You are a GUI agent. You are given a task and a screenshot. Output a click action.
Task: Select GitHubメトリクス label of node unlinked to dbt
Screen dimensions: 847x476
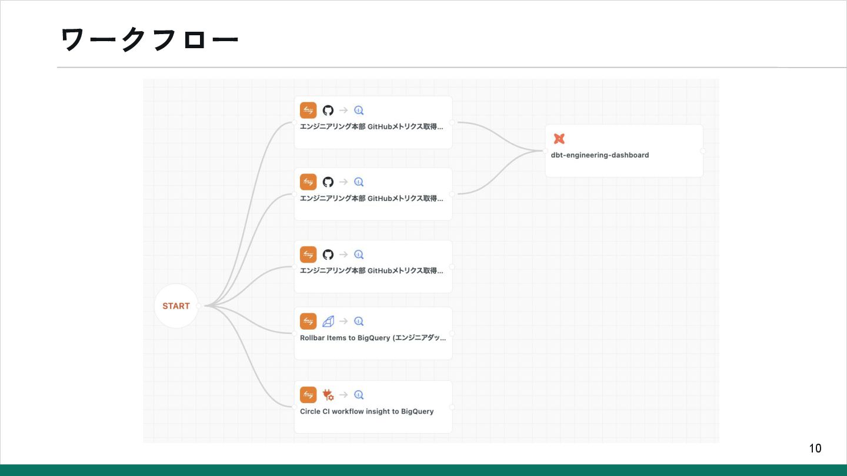click(372, 271)
